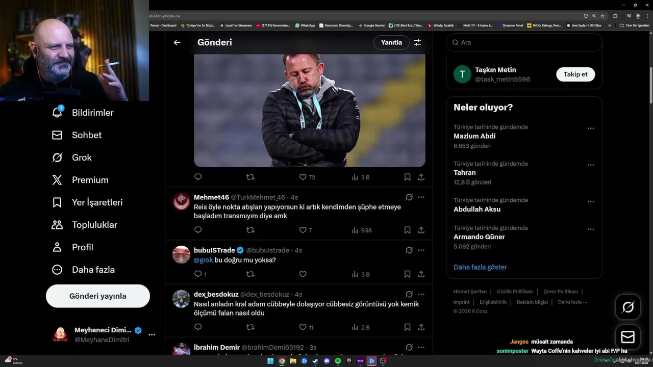Open more options for Armando Güner trend

tap(591, 229)
